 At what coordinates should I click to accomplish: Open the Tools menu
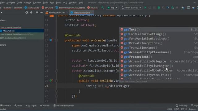click(58, 2)
